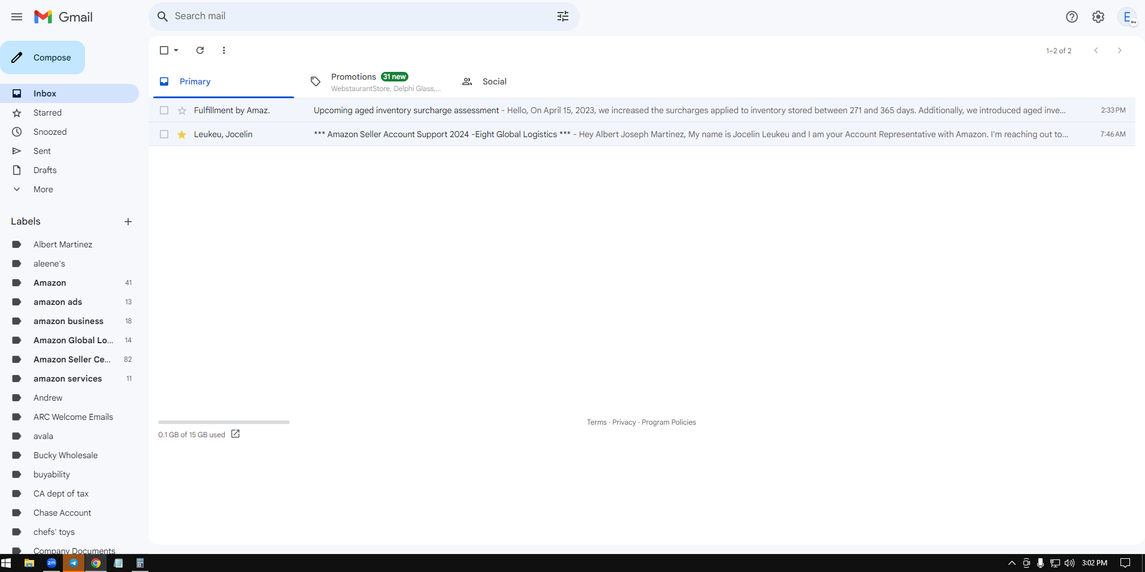The width and height of the screenshot is (1145, 572).
Task: Open the CA dept of tax label
Action: pyautogui.click(x=69, y=494)
